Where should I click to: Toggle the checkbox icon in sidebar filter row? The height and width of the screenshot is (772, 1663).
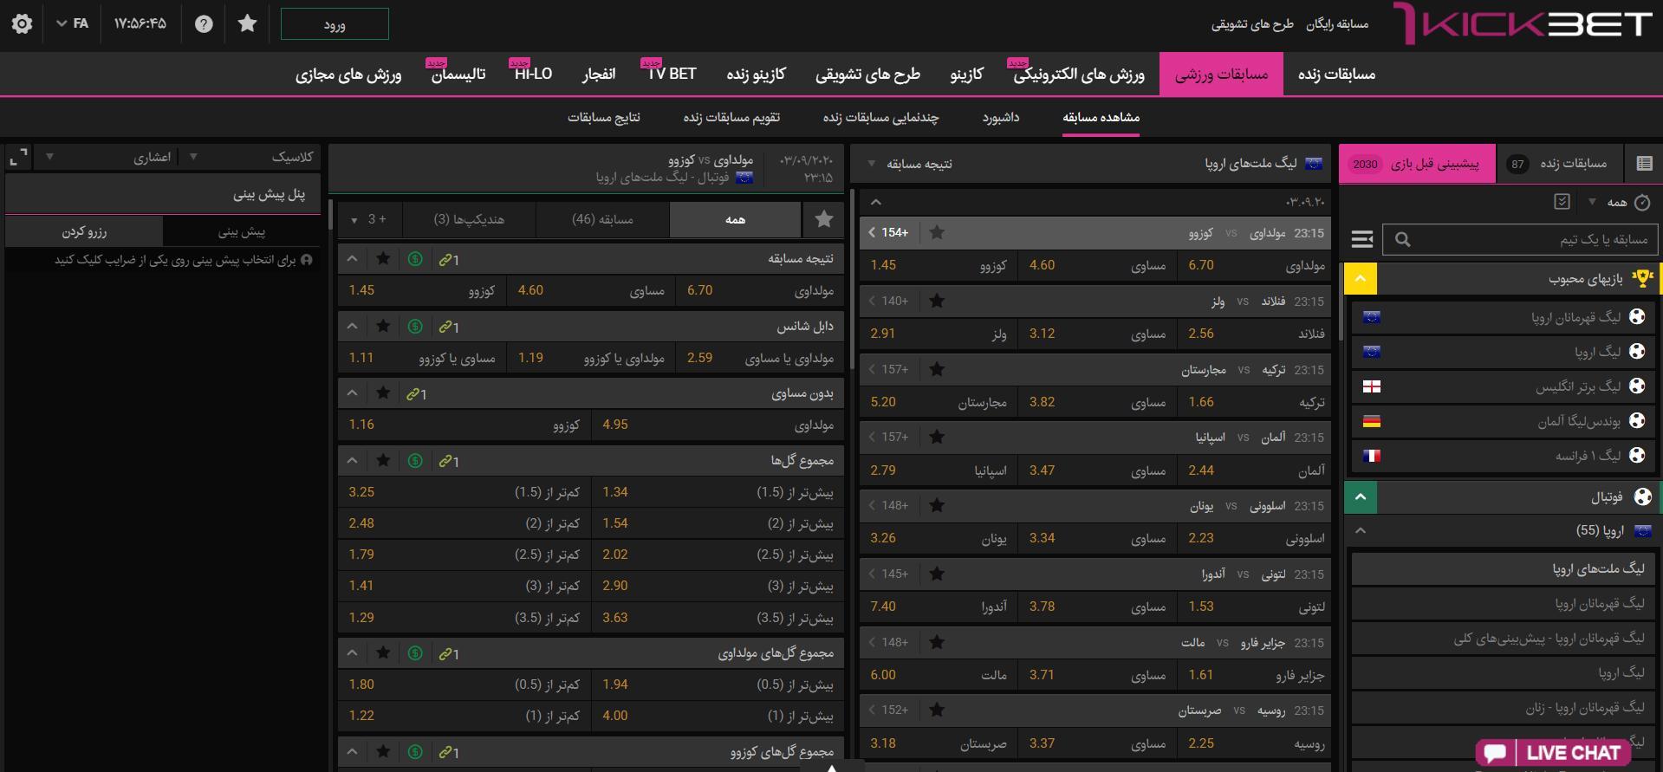tap(1562, 202)
